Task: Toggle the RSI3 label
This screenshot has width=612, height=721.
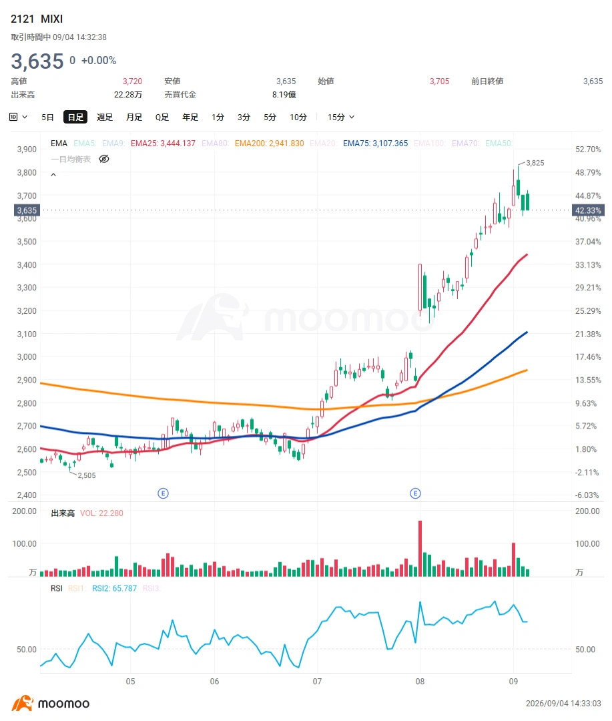Action: pyautogui.click(x=151, y=588)
